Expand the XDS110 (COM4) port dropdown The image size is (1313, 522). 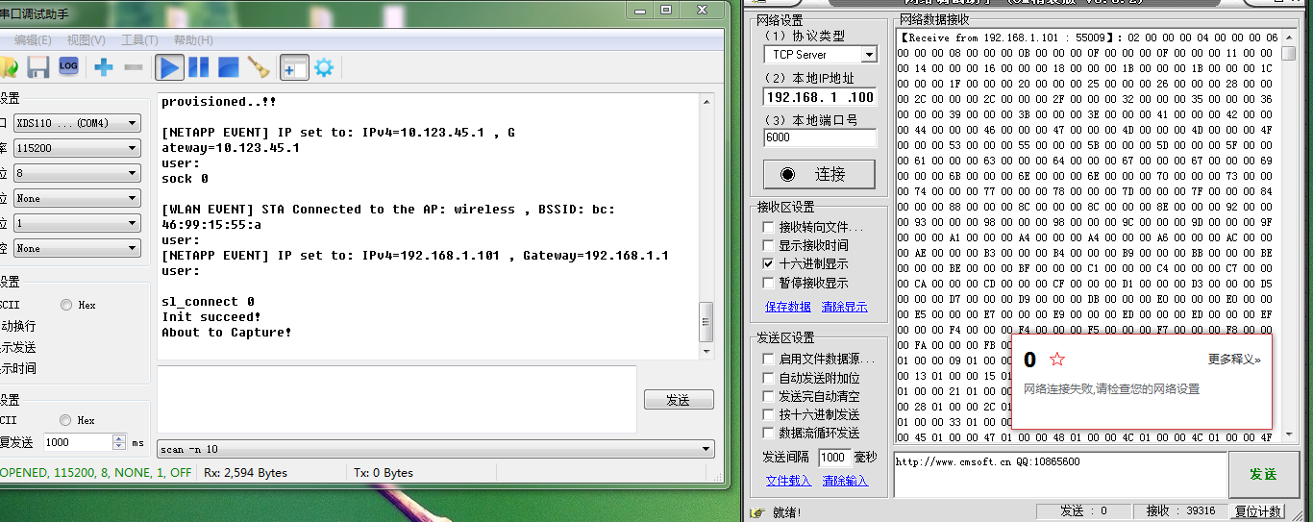133,123
